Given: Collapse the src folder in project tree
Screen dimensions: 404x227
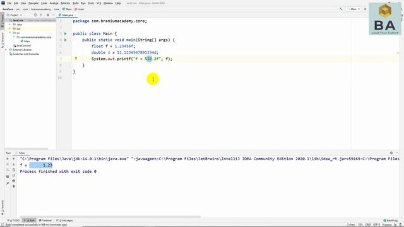Looking at the screenshot, I should click(10, 33).
